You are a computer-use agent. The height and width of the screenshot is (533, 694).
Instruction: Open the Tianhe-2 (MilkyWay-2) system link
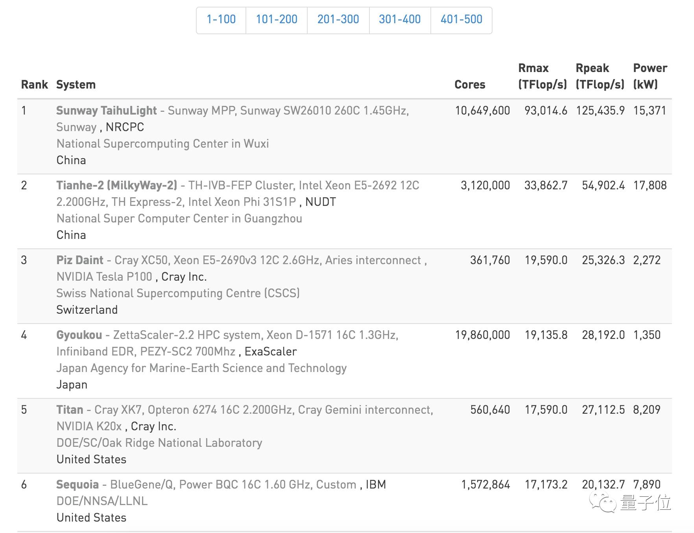coord(116,185)
